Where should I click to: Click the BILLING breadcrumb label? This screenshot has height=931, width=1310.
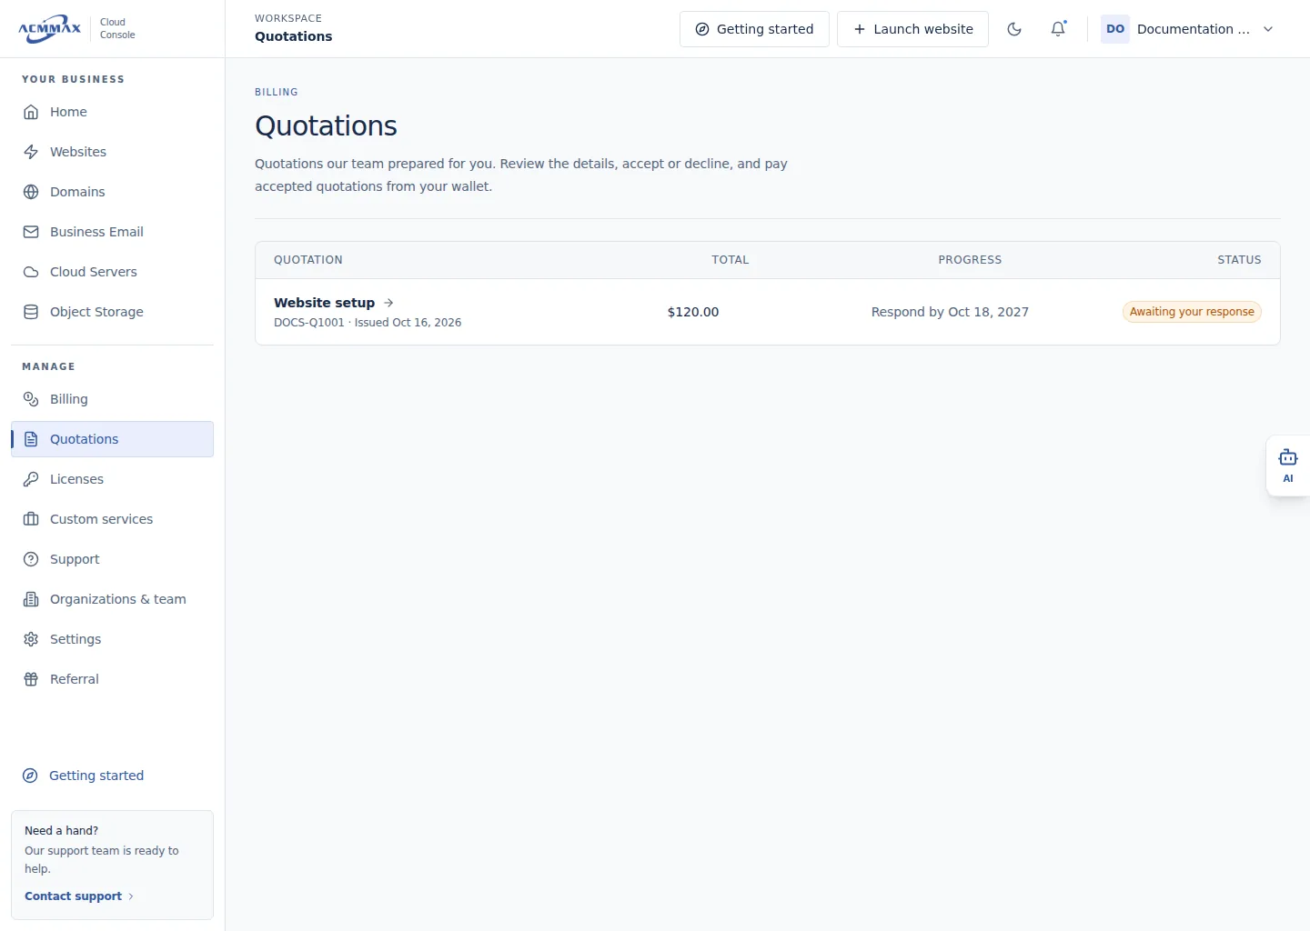tap(277, 92)
